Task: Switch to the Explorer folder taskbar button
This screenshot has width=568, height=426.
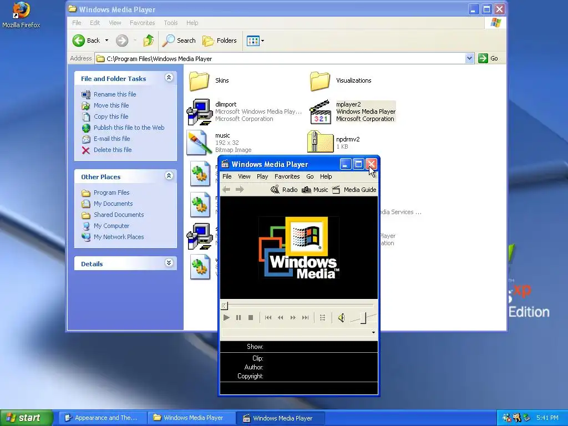Action: (x=192, y=418)
